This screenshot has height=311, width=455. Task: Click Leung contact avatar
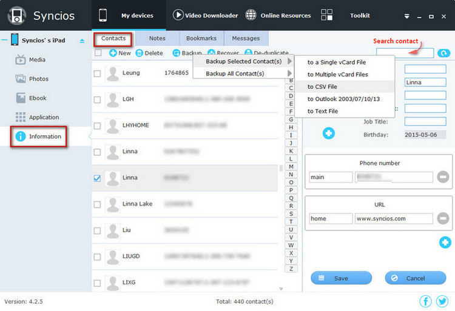pos(113,73)
